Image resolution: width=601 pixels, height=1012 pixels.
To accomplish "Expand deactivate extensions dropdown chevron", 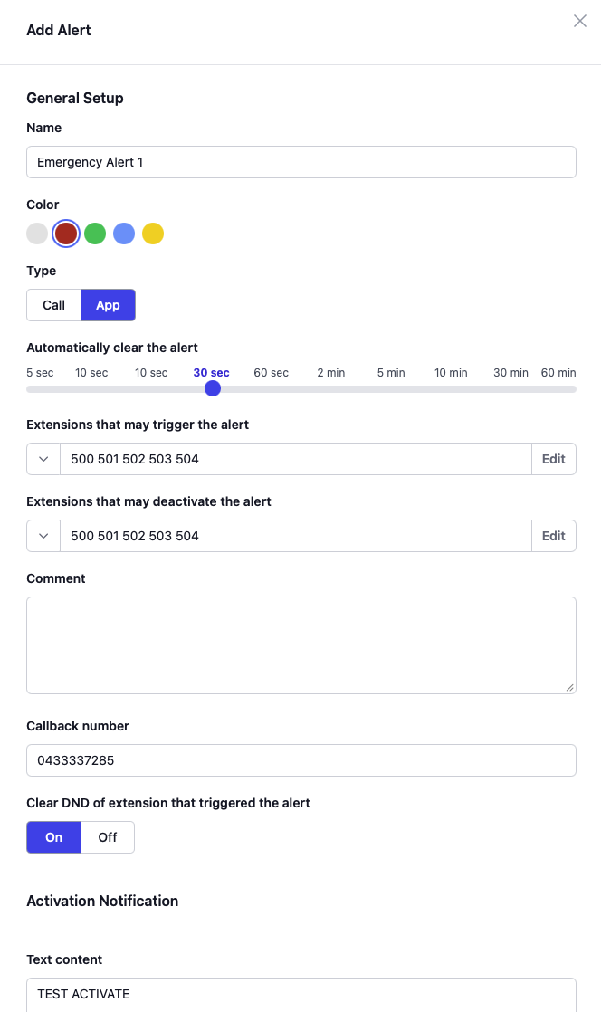I will (43, 536).
